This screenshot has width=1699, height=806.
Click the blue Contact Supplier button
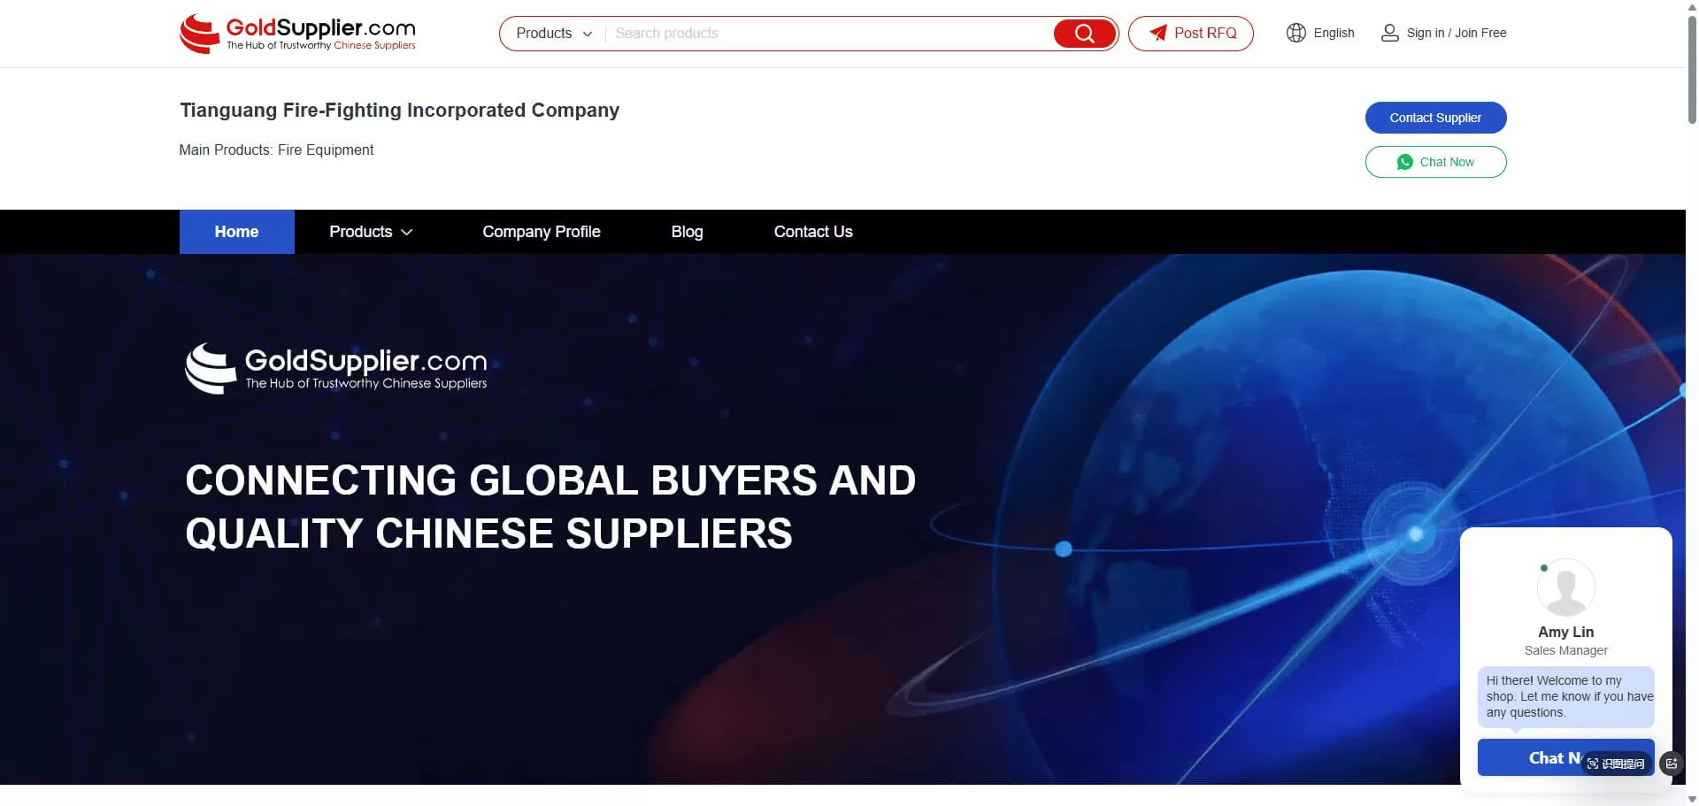point(1435,118)
